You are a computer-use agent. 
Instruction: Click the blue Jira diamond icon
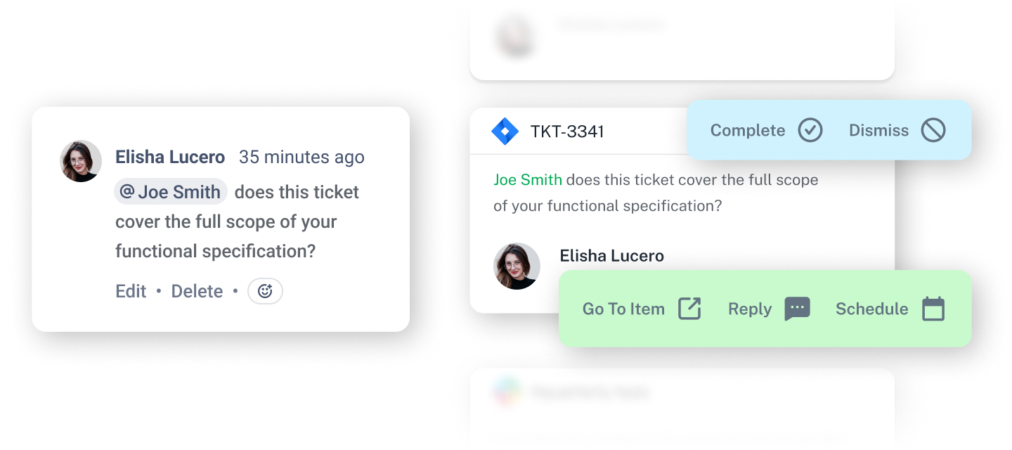(x=505, y=131)
